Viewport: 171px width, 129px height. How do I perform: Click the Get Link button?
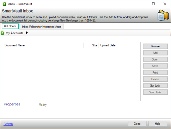(x=155, y=86)
